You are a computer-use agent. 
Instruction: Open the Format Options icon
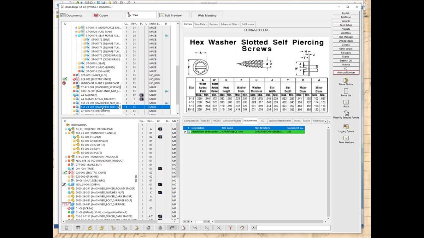click(x=346, y=80)
